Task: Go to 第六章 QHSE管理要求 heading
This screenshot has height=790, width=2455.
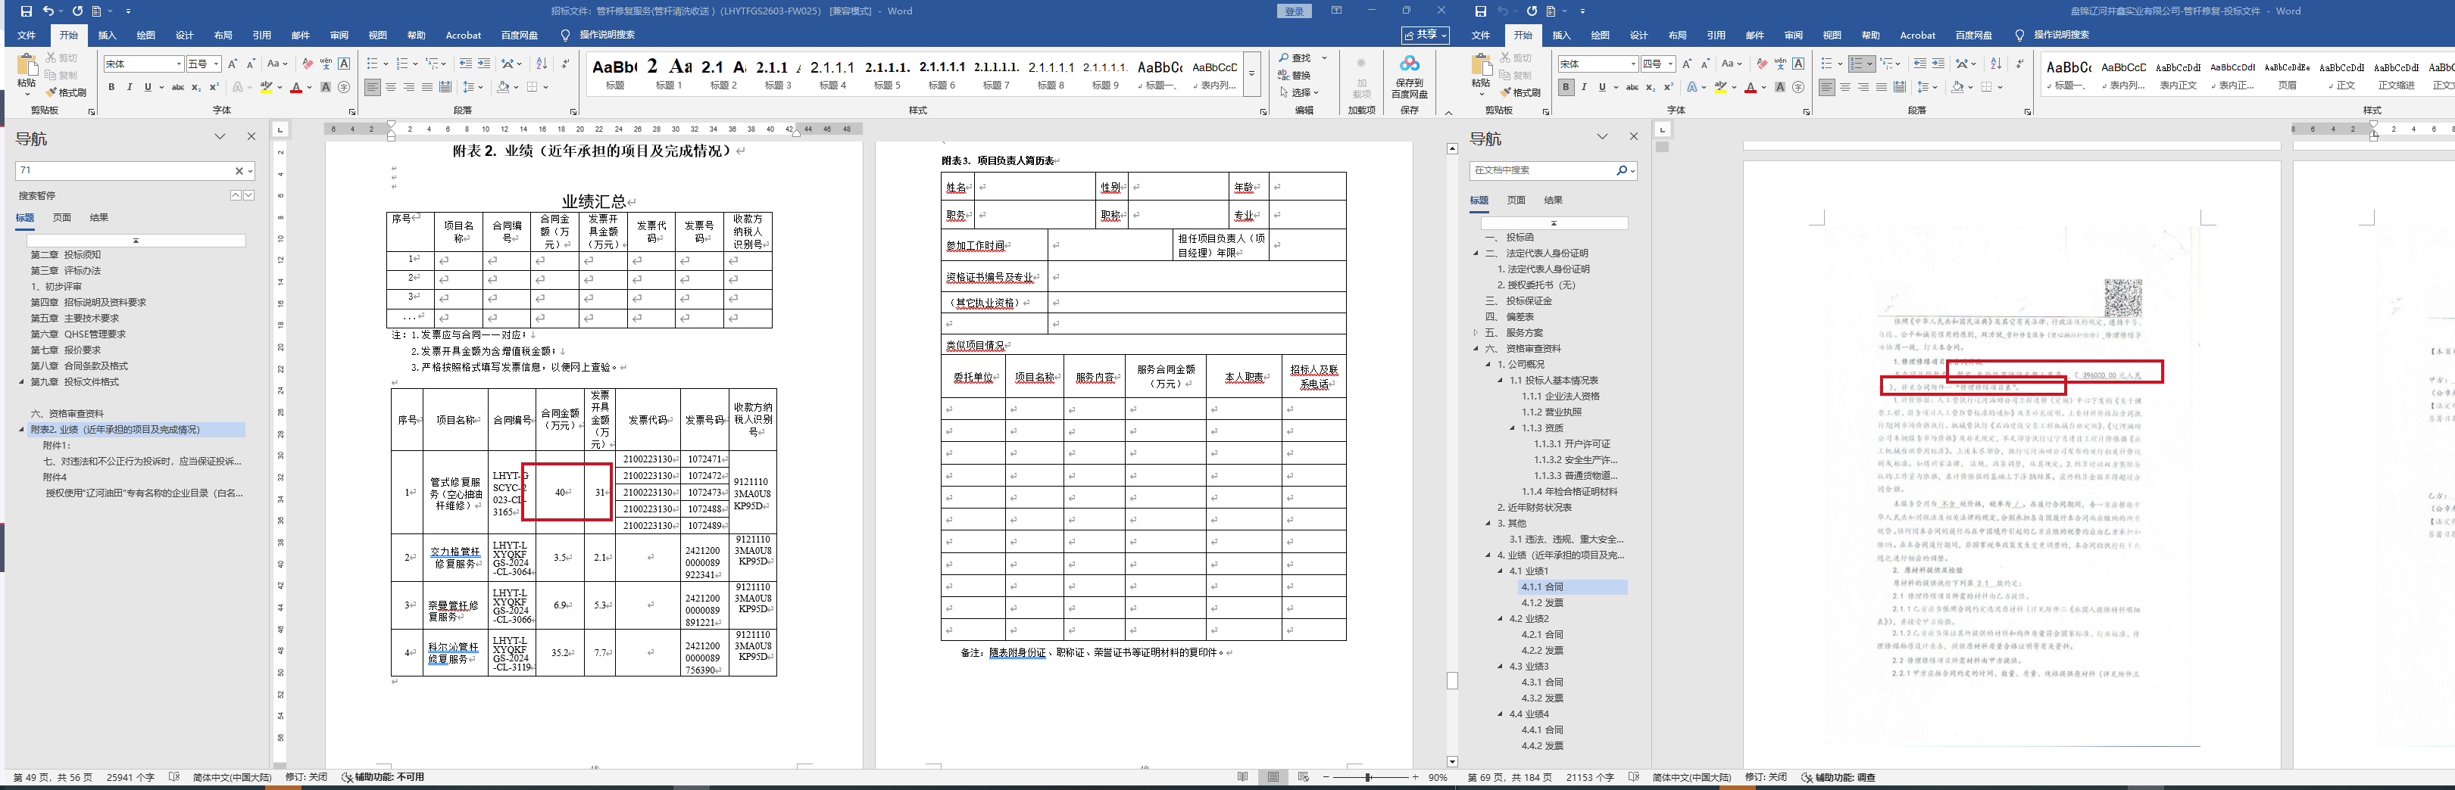Action: [x=78, y=334]
